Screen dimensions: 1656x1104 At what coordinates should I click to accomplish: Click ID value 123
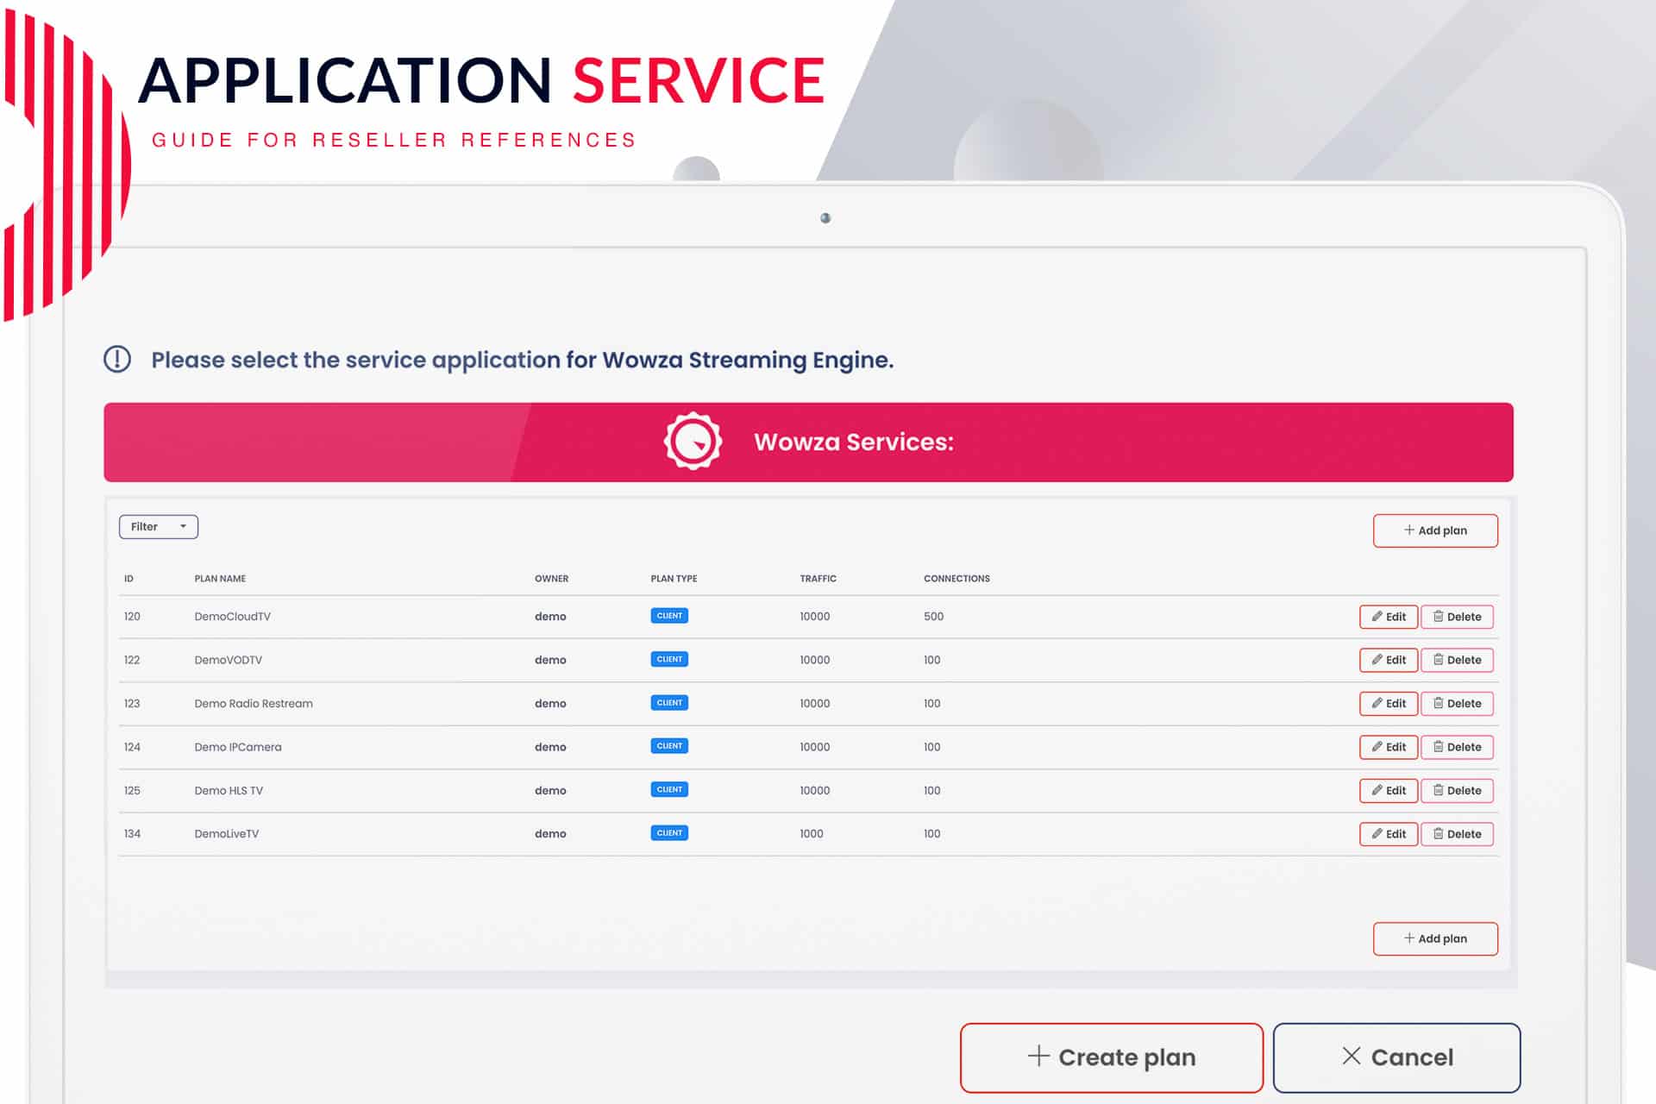pyautogui.click(x=132, y=704)
